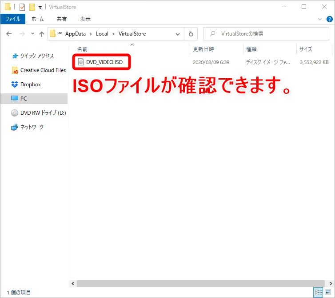335x298 pixels.
Task: Click the horizontal scrollbar left arrow
Action: click(x=73, y=283)
